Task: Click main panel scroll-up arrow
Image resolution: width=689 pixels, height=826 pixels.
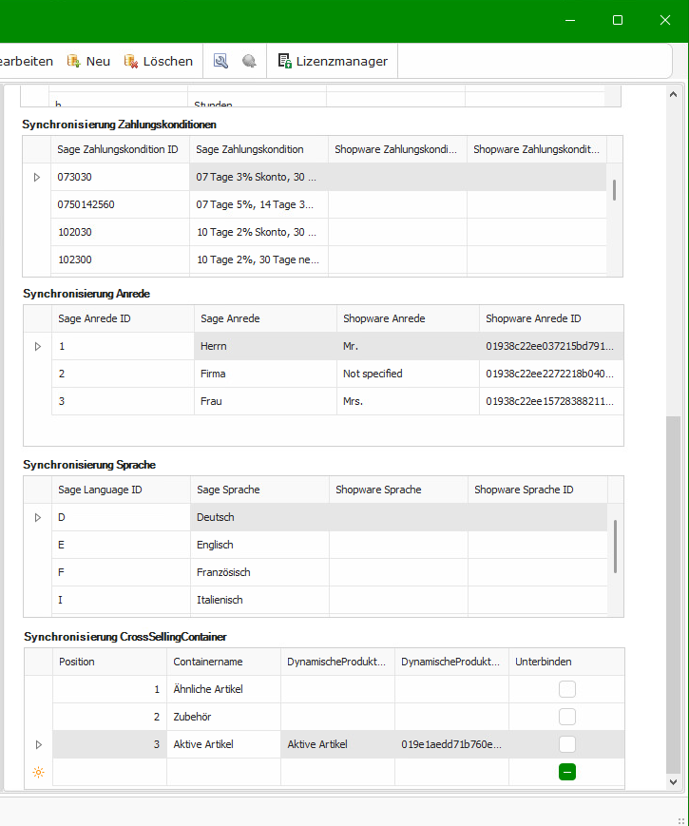Action: [673, 94]
